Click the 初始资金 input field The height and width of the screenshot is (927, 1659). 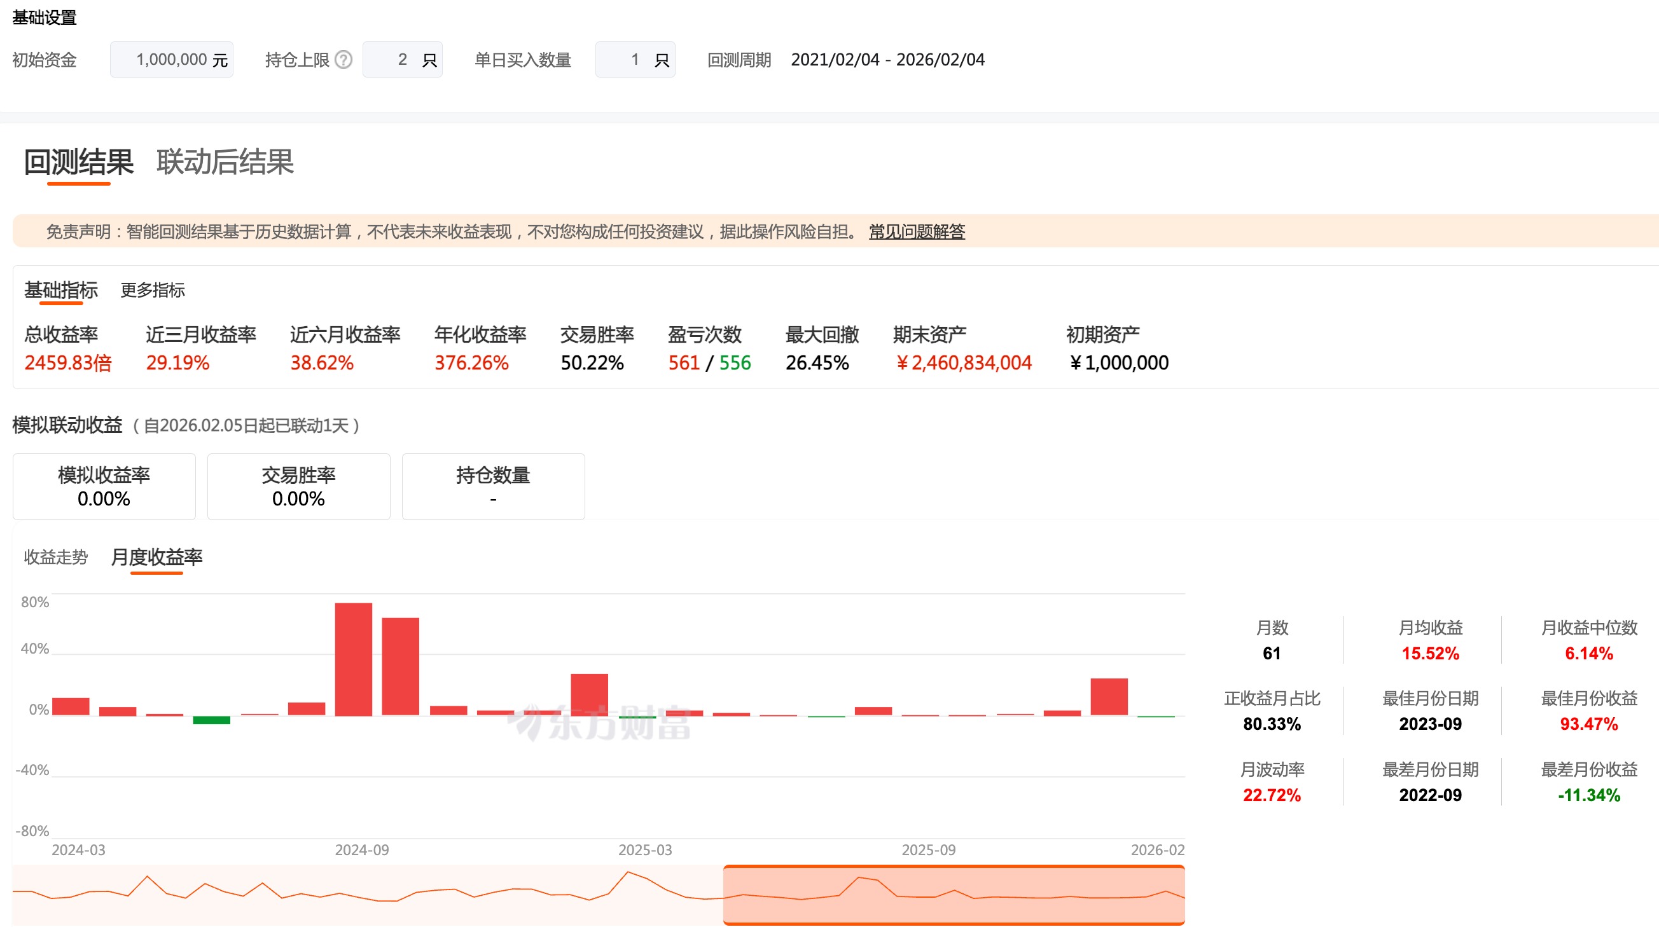coord(171,60)
